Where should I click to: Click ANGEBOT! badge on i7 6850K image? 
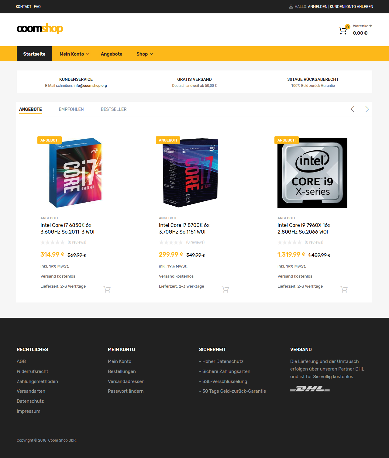coord(50,140)
